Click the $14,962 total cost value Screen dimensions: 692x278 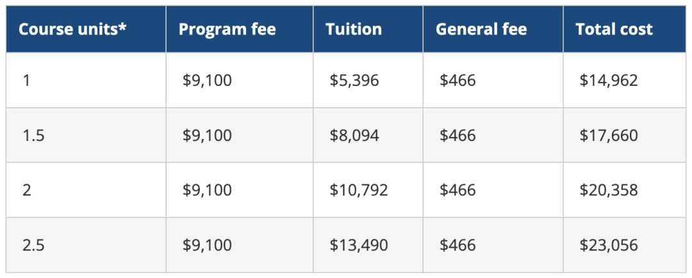coord(609,81)
